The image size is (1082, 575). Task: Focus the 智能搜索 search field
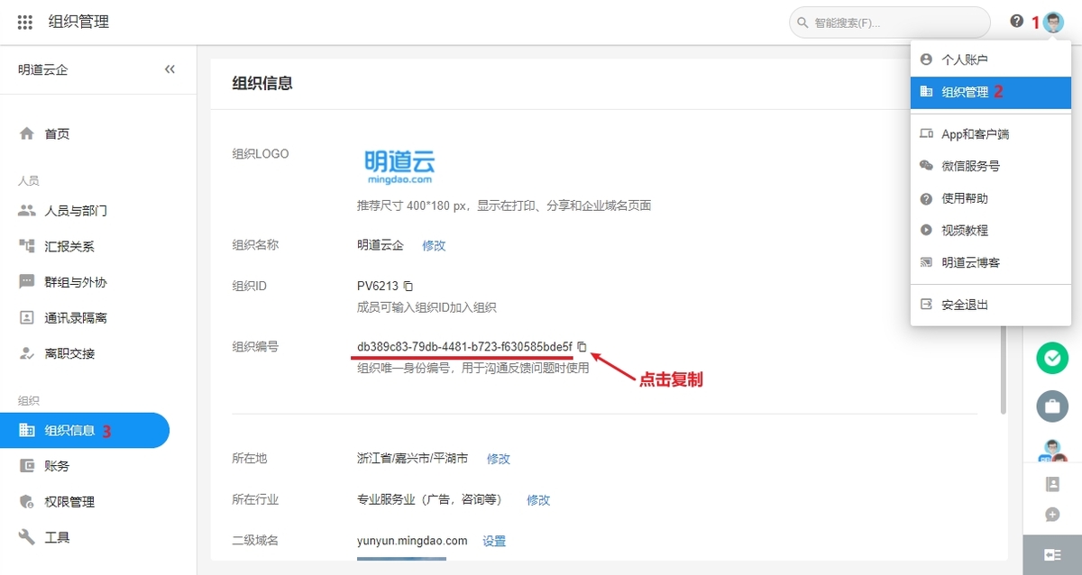pyautogui.click(x=890, y=23)
